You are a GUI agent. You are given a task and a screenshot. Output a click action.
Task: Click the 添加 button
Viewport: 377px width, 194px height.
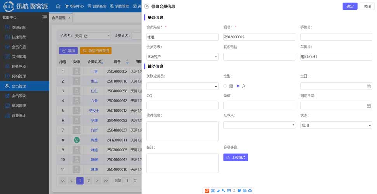(x=68, y=51)
